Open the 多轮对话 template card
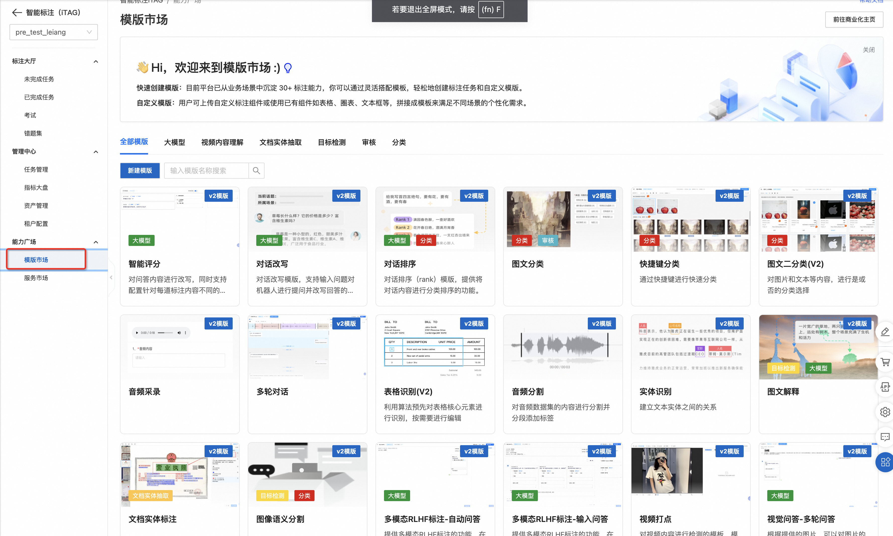 [307, 374]
